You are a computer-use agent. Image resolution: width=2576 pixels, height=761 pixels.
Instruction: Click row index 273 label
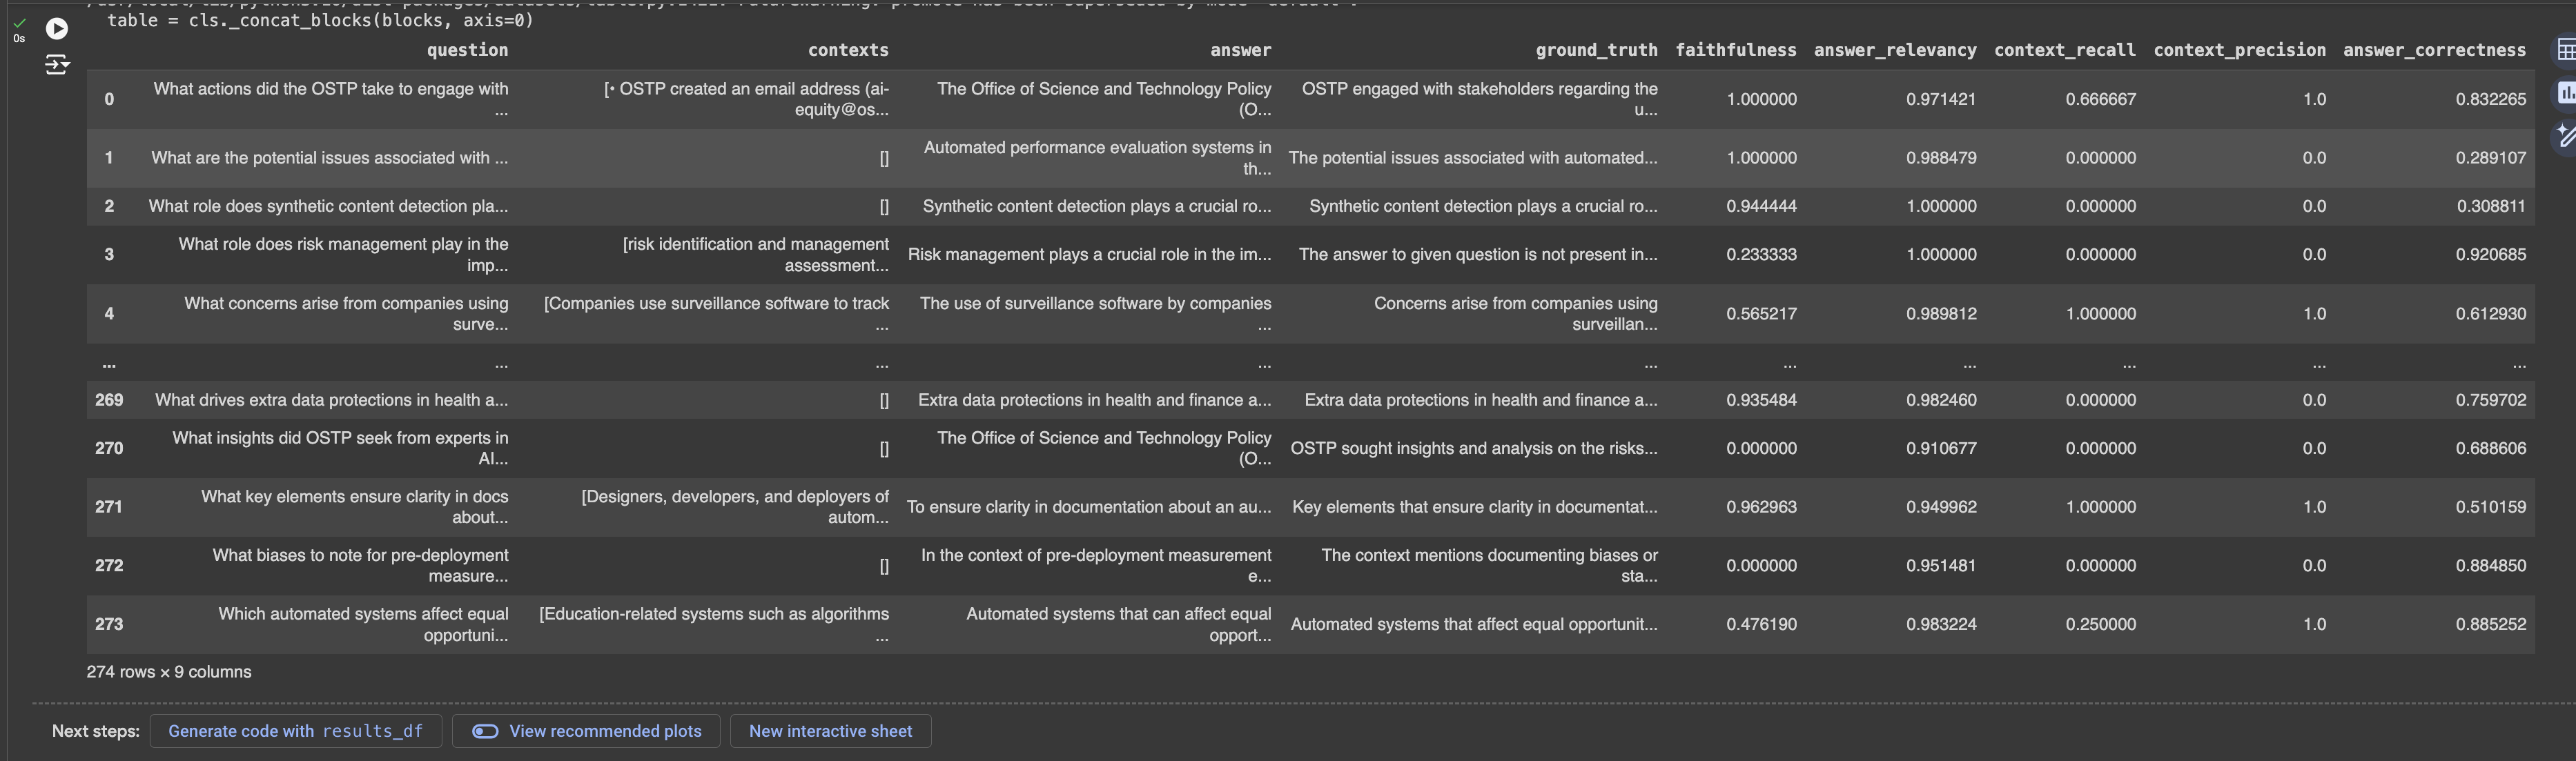click(x=109, y=624)
